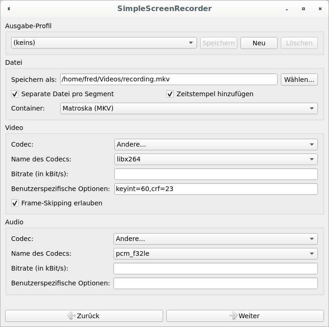Screen dimensions: 329x327
Task: Maximize the SimpleScreenRecorder window
Action: (304, 9)
